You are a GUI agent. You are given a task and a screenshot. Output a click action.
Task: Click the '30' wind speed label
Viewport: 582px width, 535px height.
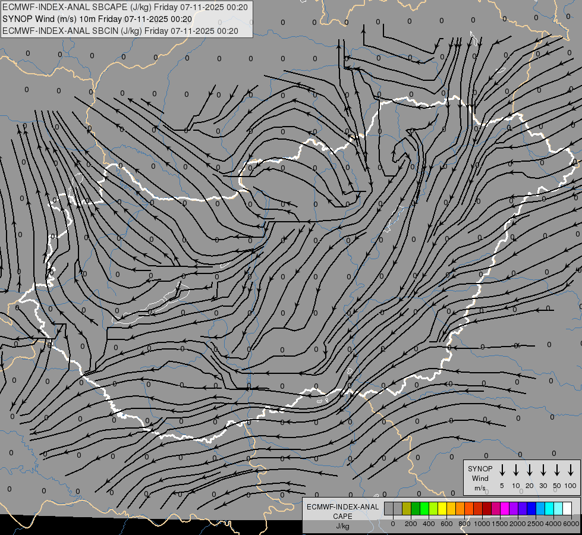coord(543,486)
